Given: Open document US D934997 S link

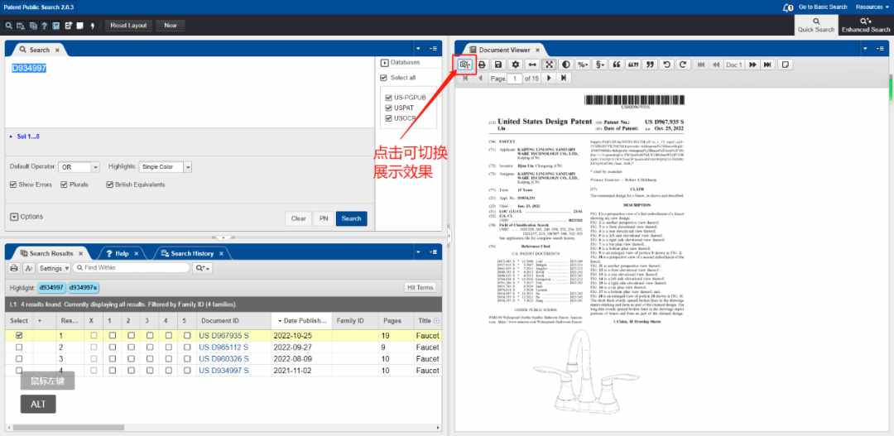Looking at the screenshot, I should coord(223,371).
